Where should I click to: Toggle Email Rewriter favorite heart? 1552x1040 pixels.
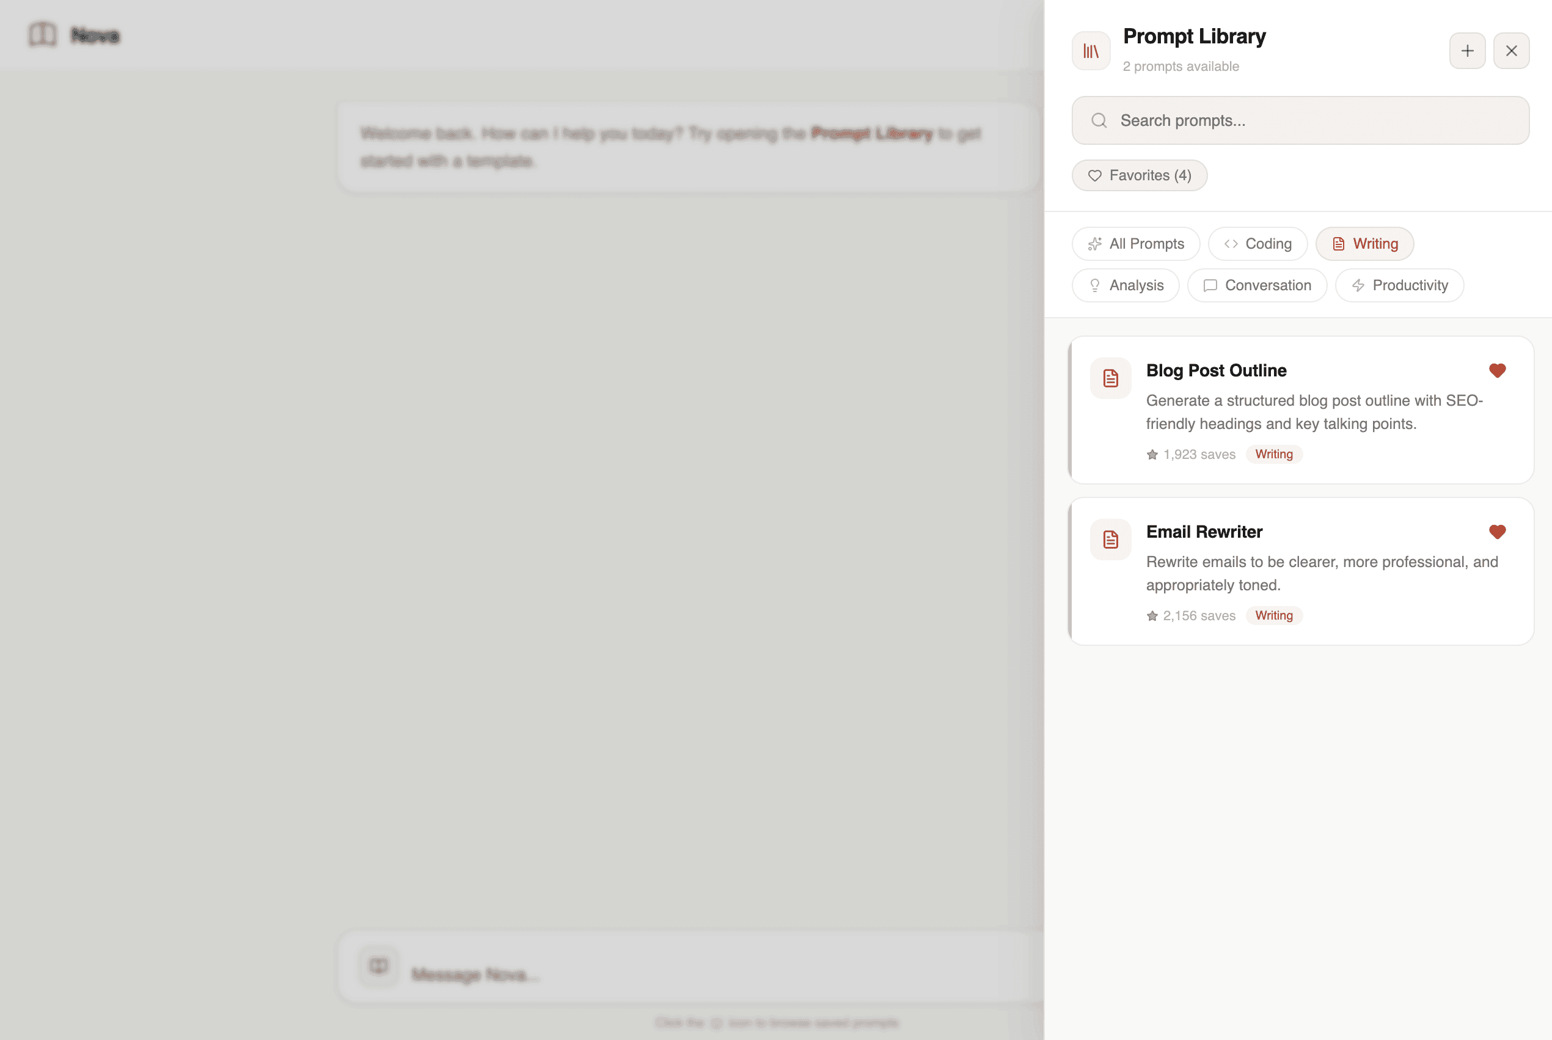point(1497,532)
